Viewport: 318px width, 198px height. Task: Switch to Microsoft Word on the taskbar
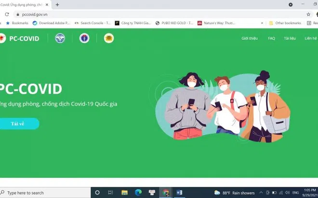179,193
